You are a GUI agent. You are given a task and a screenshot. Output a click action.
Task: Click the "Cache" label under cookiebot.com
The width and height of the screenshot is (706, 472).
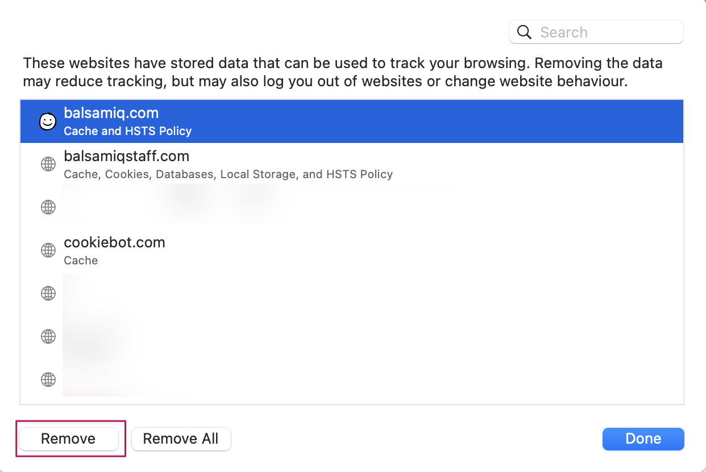81,260
